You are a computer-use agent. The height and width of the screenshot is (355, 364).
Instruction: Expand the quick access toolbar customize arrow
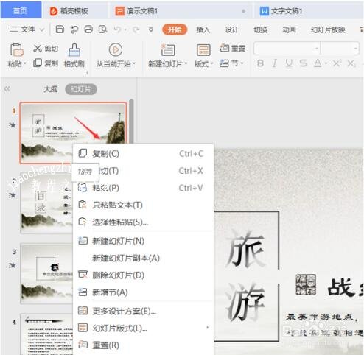pyautogui.click(x=151, y=29)
